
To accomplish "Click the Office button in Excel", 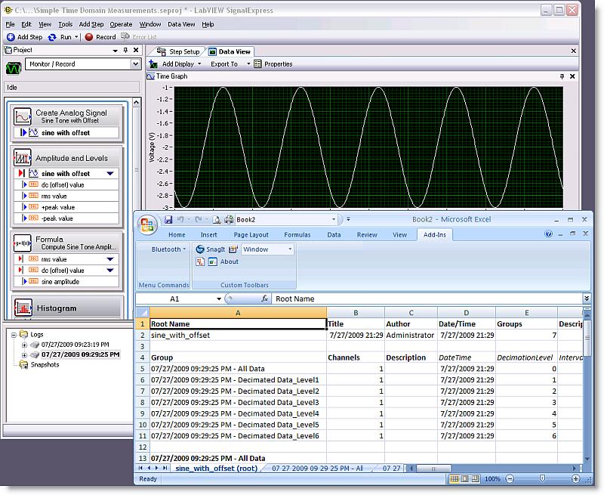I will click(148, 224).
